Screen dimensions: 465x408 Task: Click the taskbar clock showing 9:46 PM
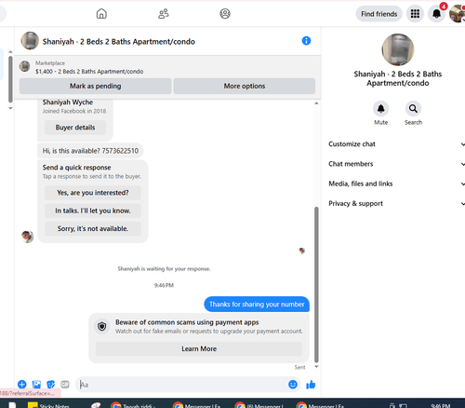click(440, 405)
